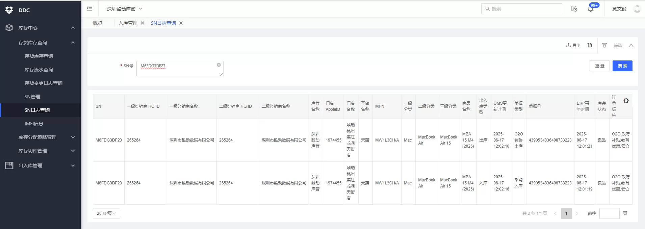
Task: Open the 20 条/页 page size dropdown
Action: tap(106, 213)
